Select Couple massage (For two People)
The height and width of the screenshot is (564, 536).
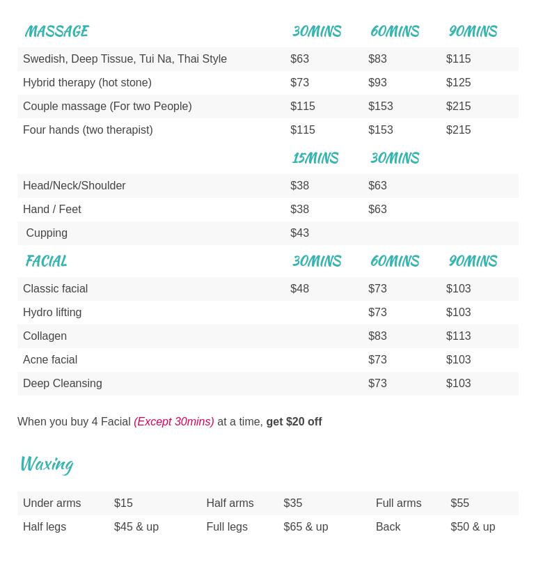click(x=107, y=107)
